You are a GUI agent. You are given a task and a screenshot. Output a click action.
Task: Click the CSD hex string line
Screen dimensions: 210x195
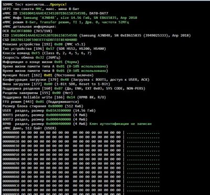point(40,40)
